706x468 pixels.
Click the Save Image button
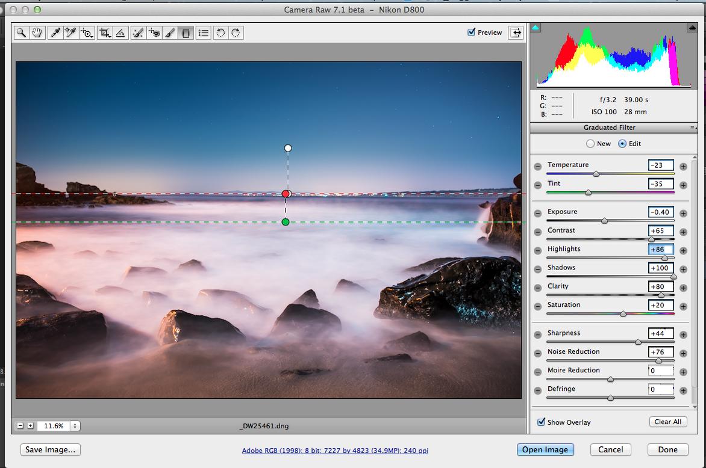click(51, 449)
